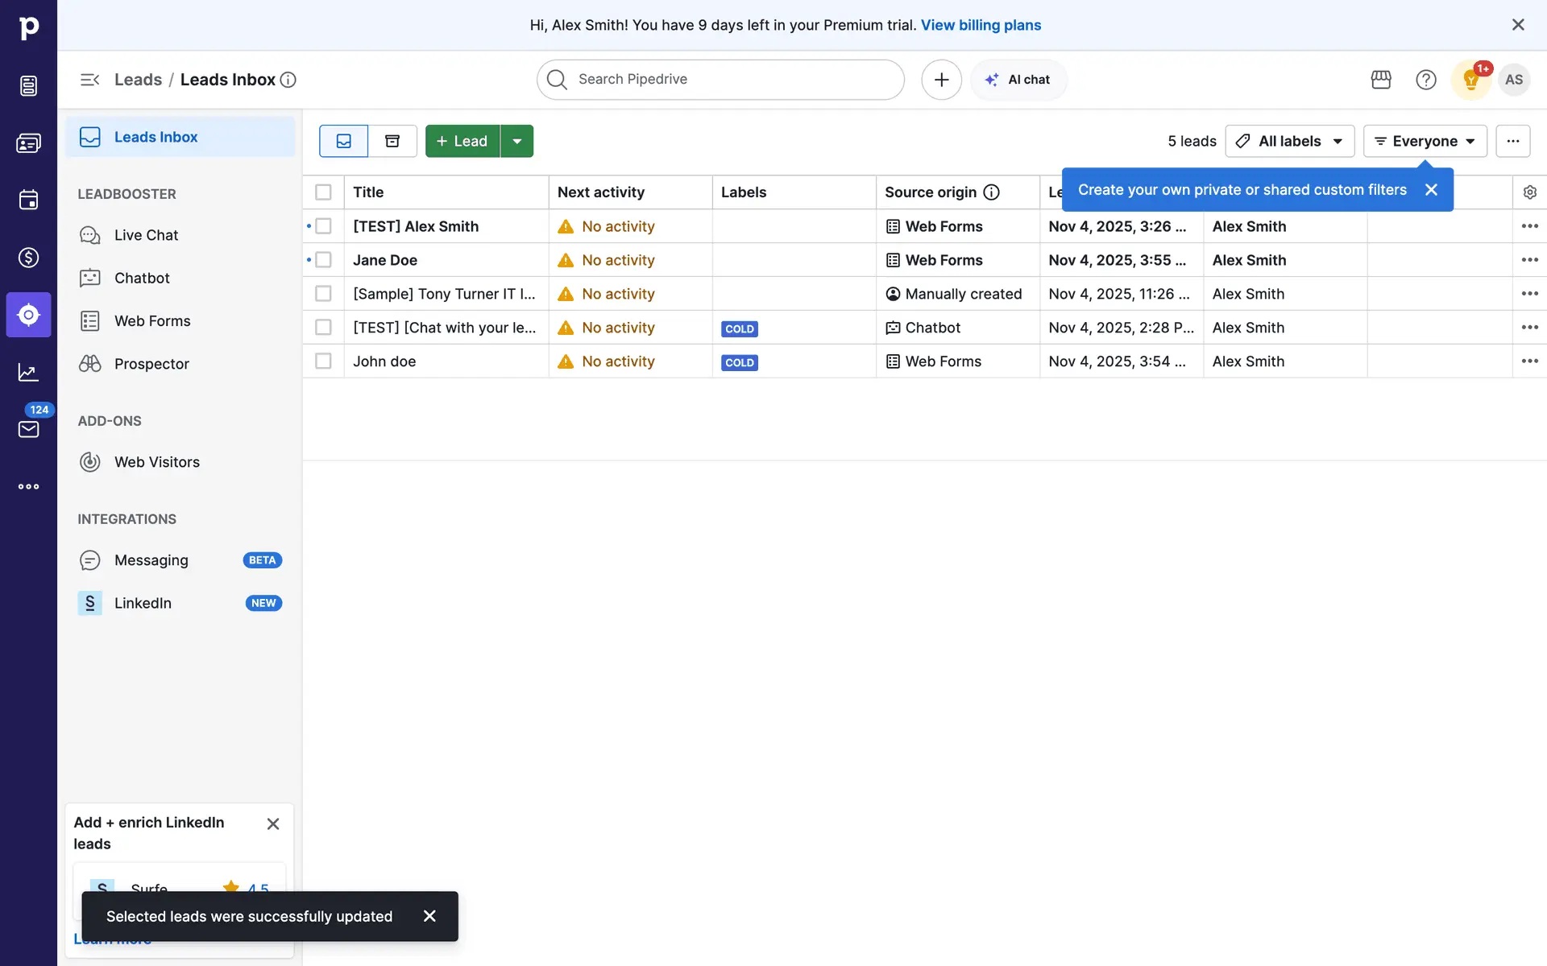Expand the green Lead button arrow
This screenshot has height=966, width=1547.
coord(517,141)
